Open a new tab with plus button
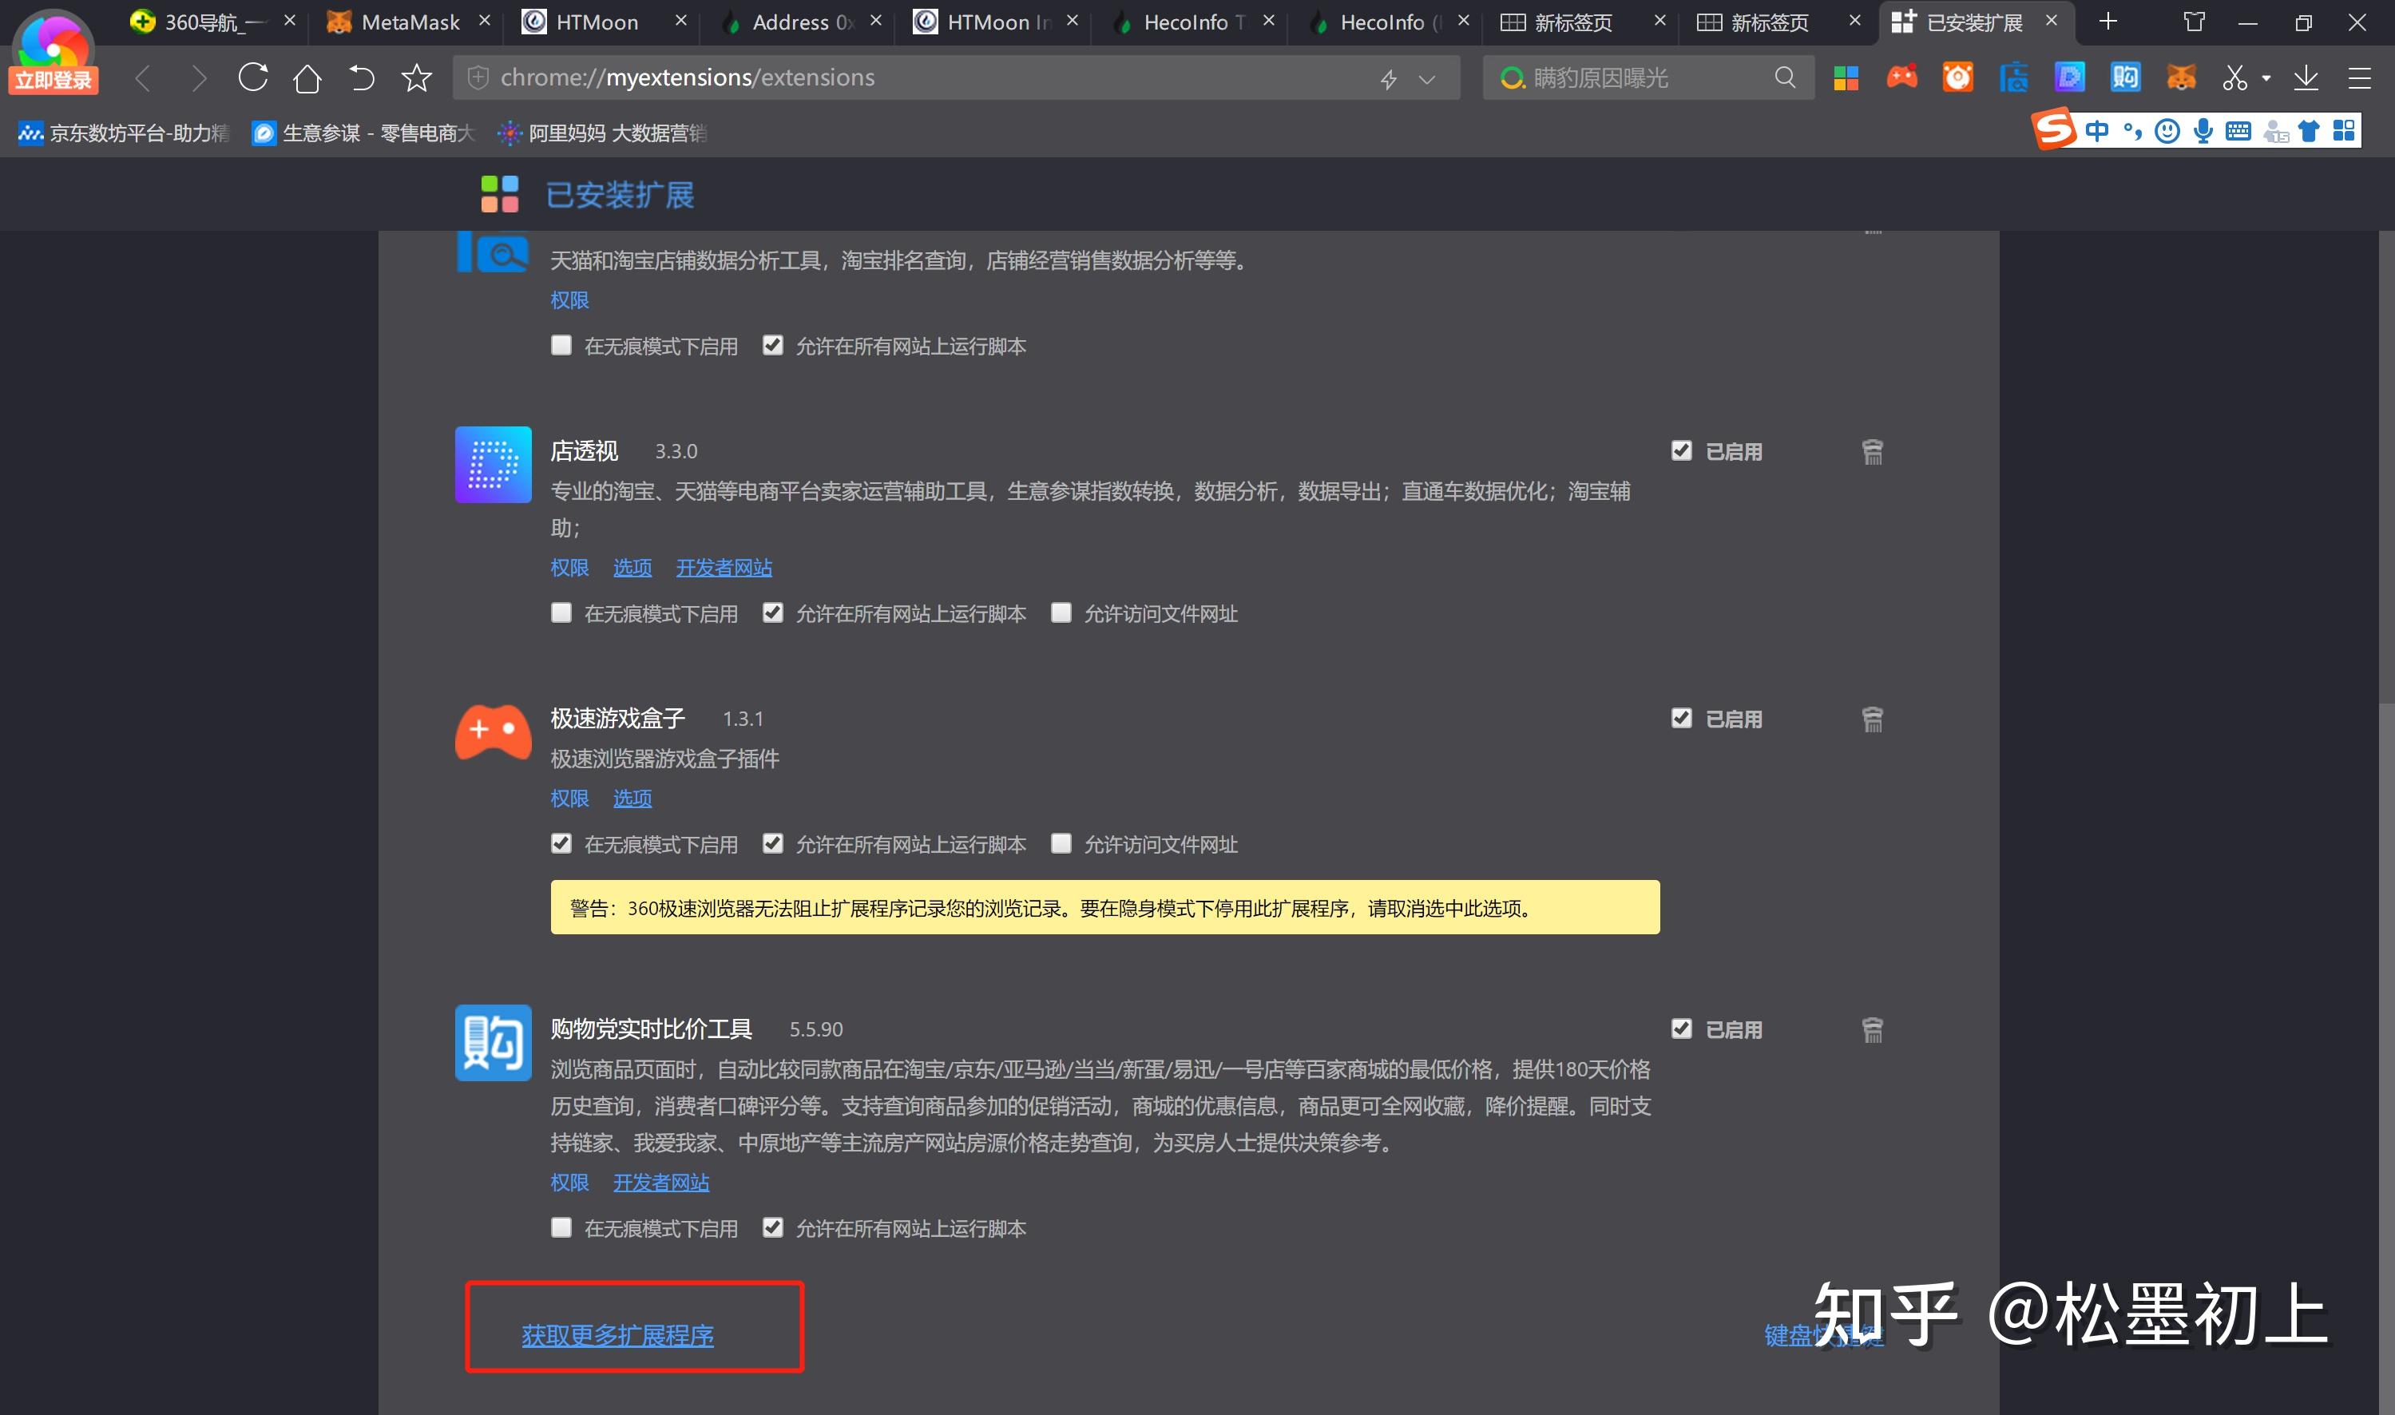2395x1415 pixels. coord(2108,21)
